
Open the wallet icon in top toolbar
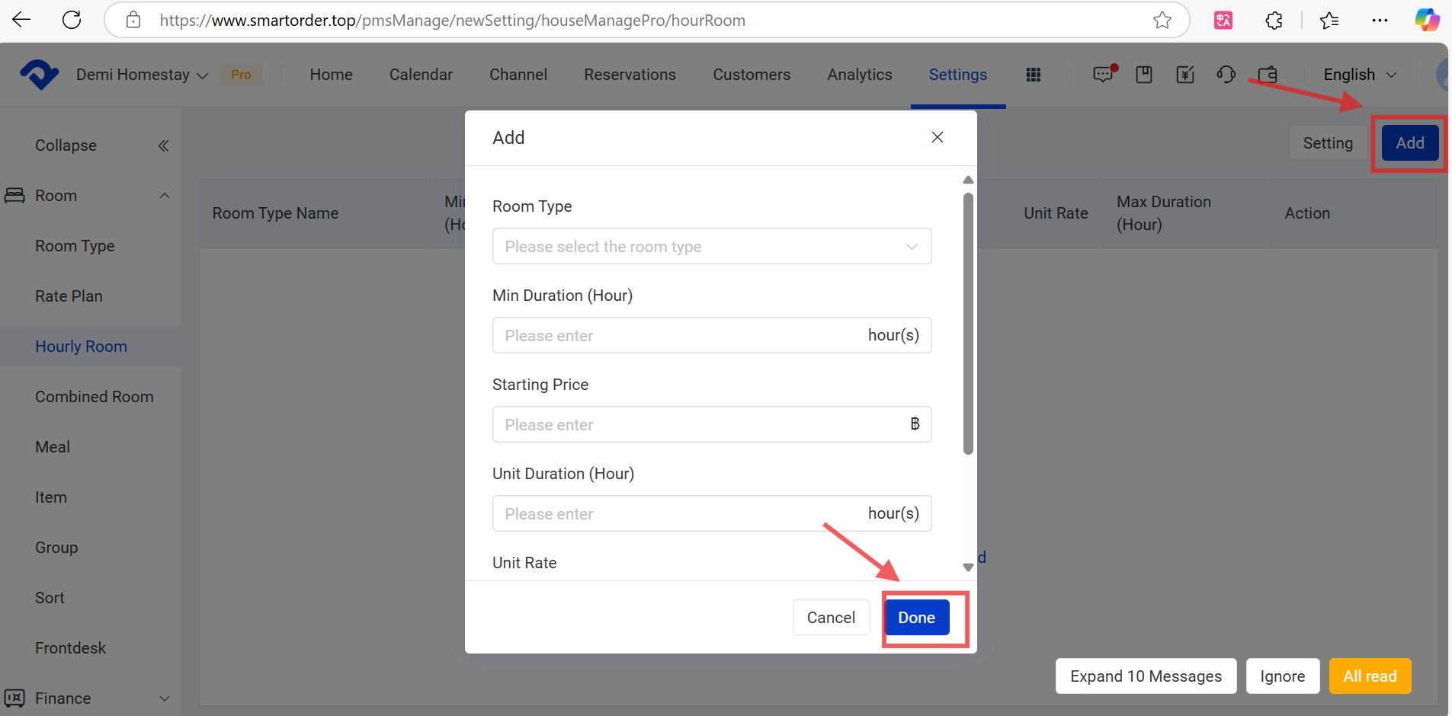click(1268, 75)
